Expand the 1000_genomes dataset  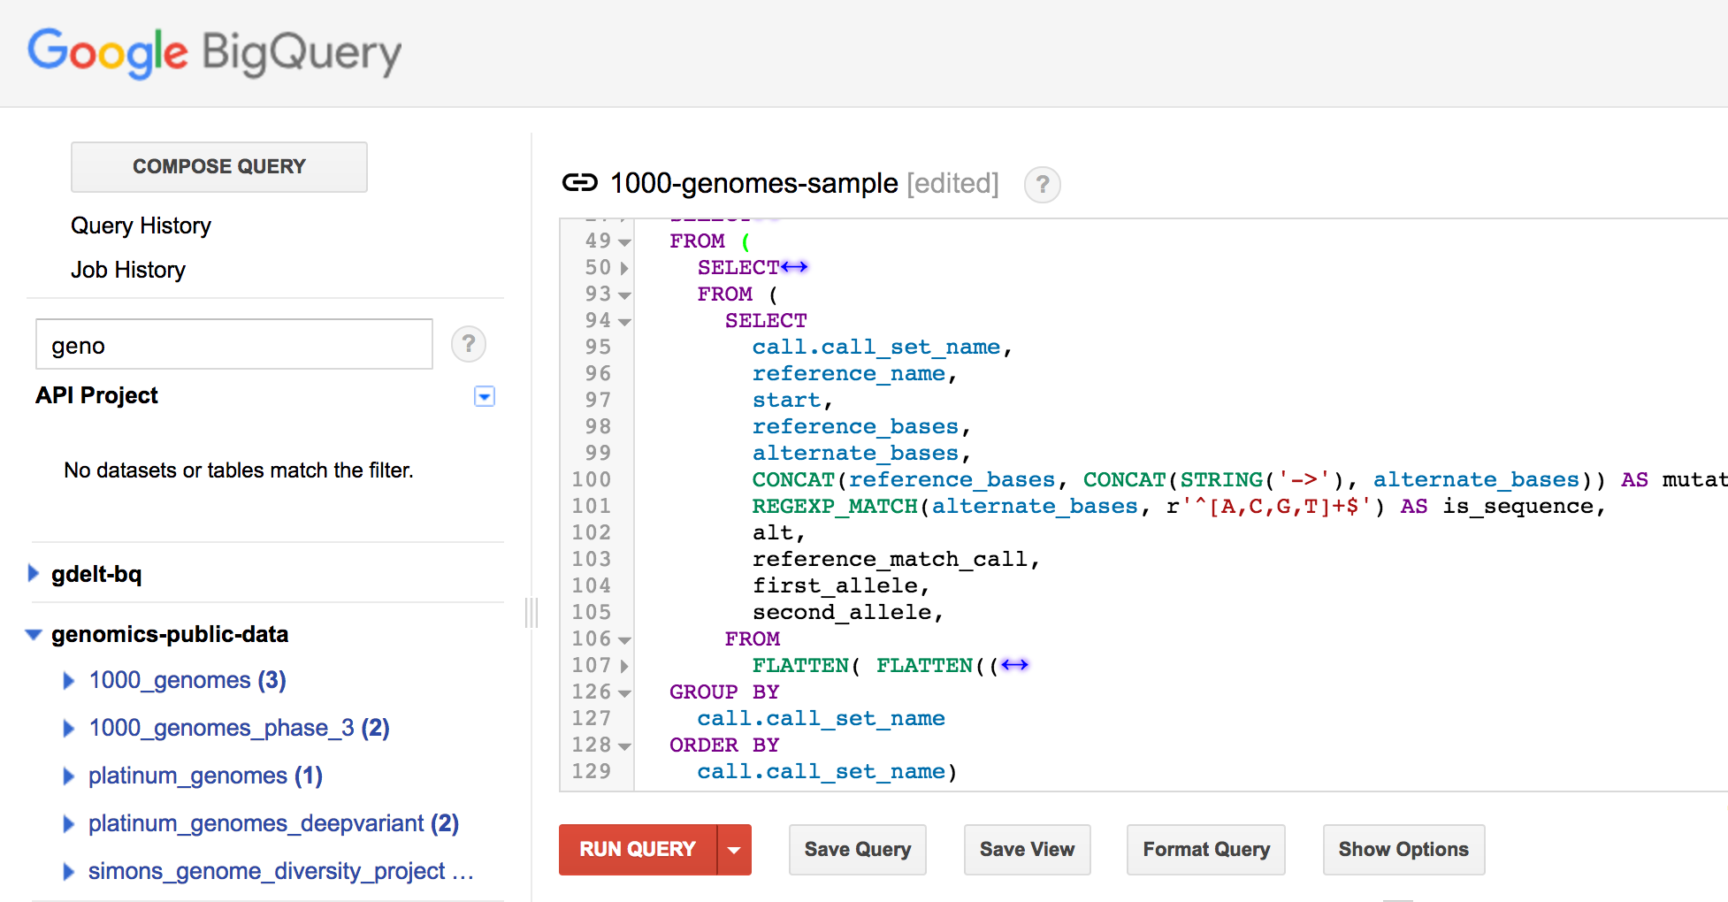coord(69,680)
